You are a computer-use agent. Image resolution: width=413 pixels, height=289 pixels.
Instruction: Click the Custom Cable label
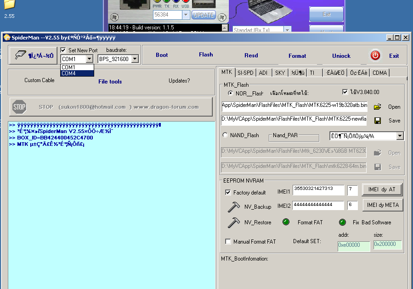(x=40, y=80)
